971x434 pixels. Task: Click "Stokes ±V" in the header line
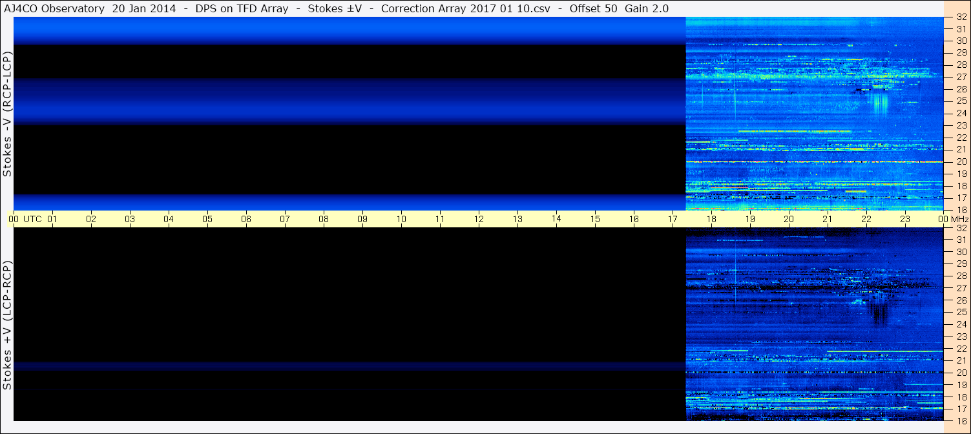(x=335, y=9)
